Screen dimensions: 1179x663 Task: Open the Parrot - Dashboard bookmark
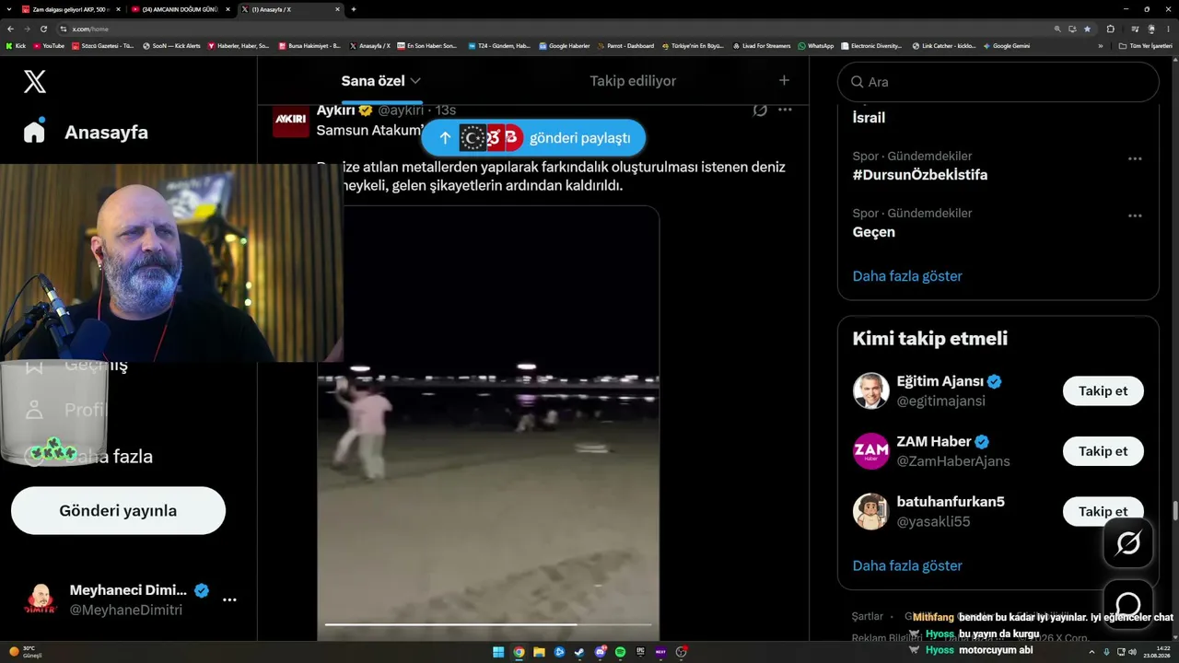click(x=625, y=46)
